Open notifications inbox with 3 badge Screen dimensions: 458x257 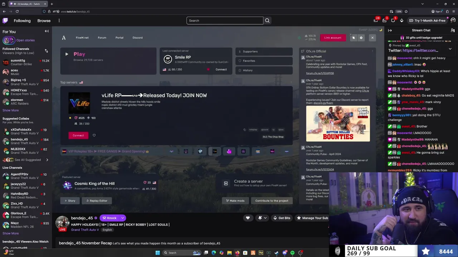[384, 21]
